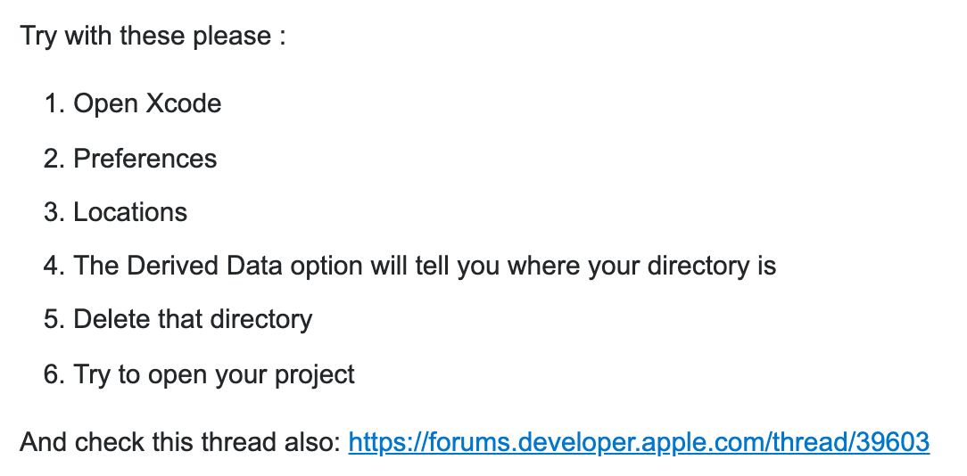Click 'Try to open your project' step
The height and width of the screenshot is (476, 967).
[214, 374]
